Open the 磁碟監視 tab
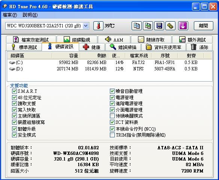 coord(77,40)
